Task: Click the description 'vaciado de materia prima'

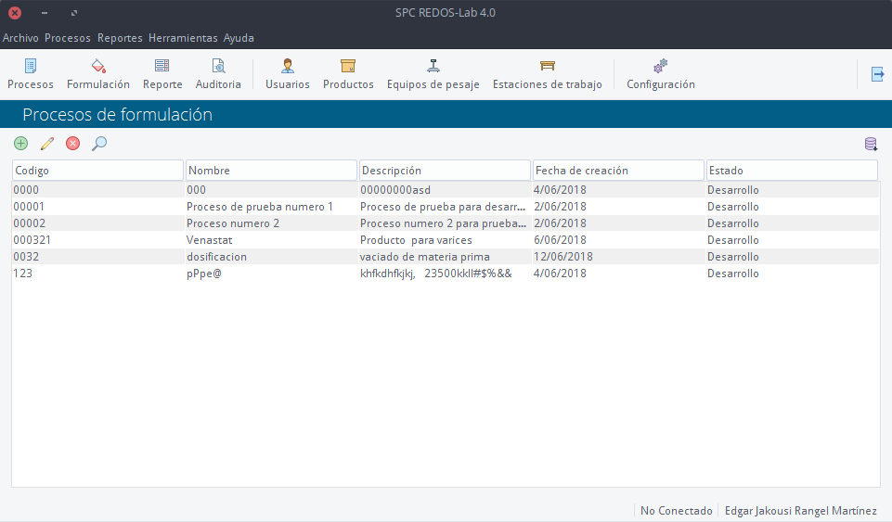Action: click(425, 257)
